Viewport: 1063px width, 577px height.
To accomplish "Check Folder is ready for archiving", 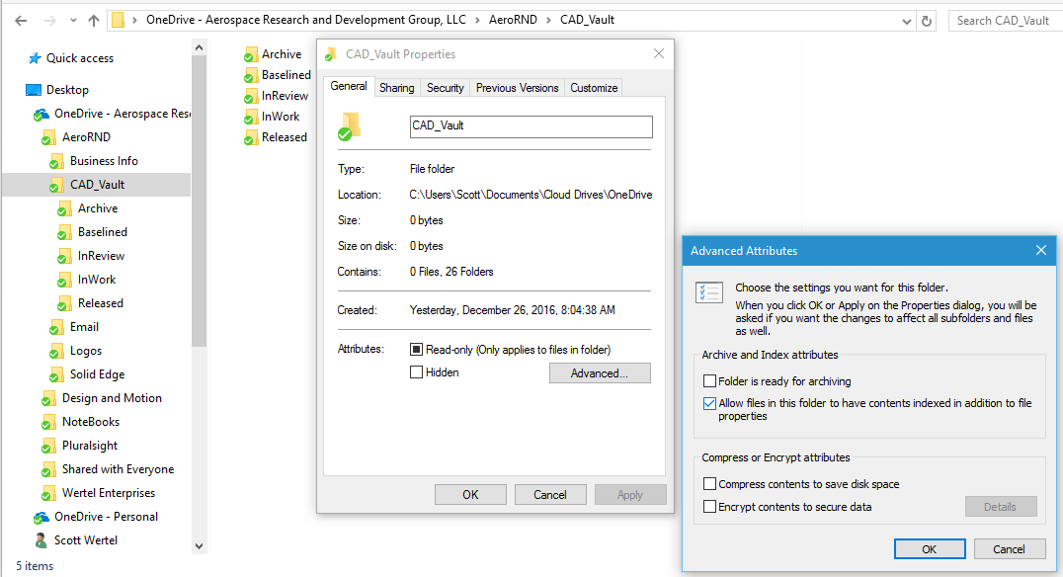I will click(709, 381).
